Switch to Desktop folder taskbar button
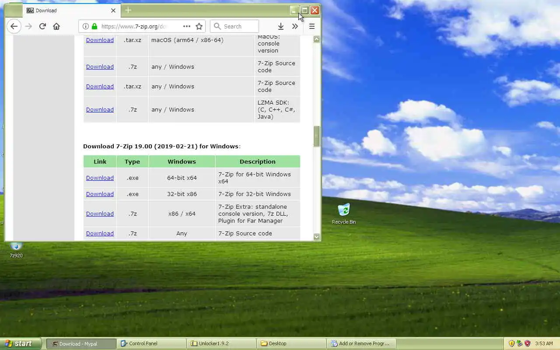This screenshot has height=350, width=560. coord(291,343)
